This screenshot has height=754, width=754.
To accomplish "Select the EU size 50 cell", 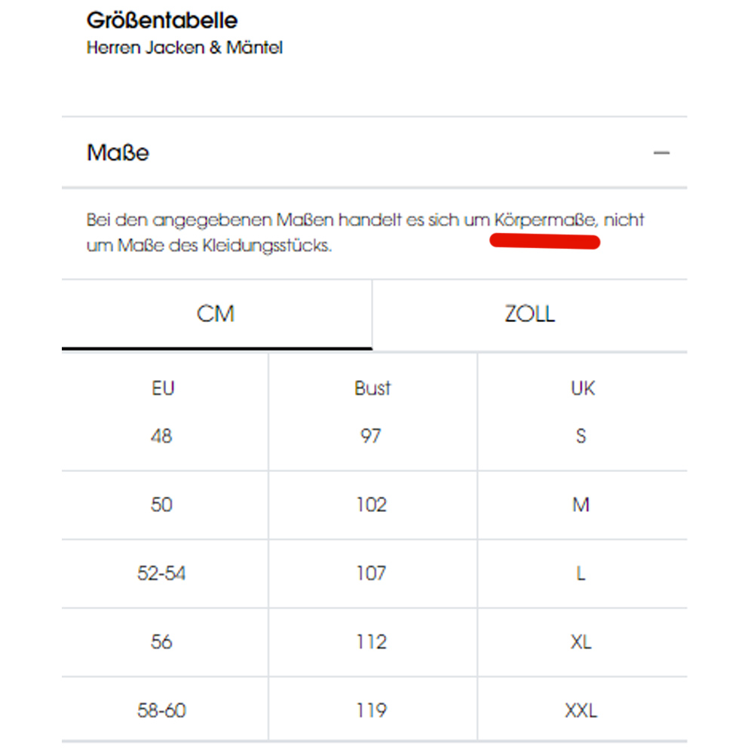I will pyautogui.click(x=162, y=504).
